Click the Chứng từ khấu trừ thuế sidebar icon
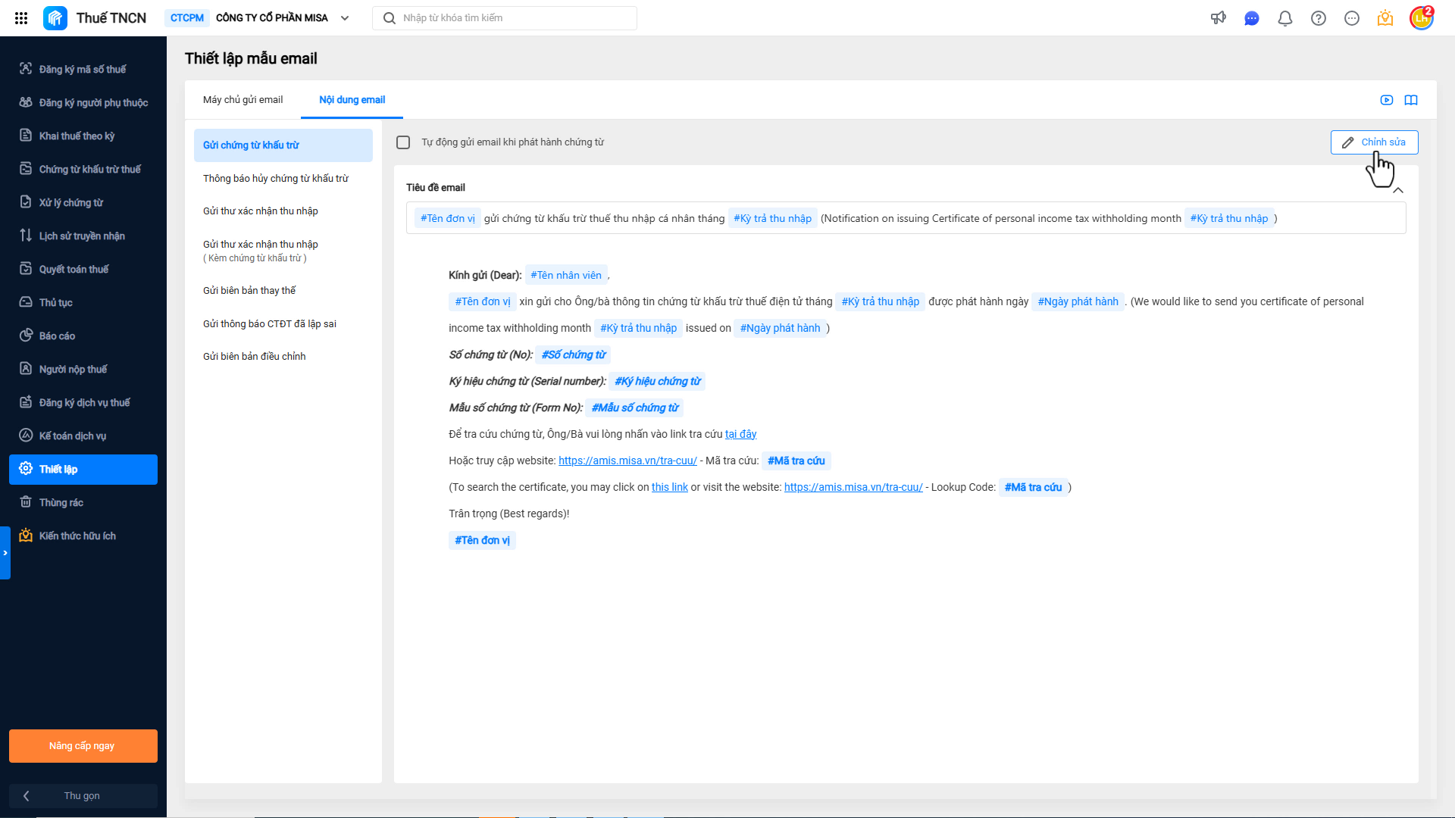 pos(26,169)
